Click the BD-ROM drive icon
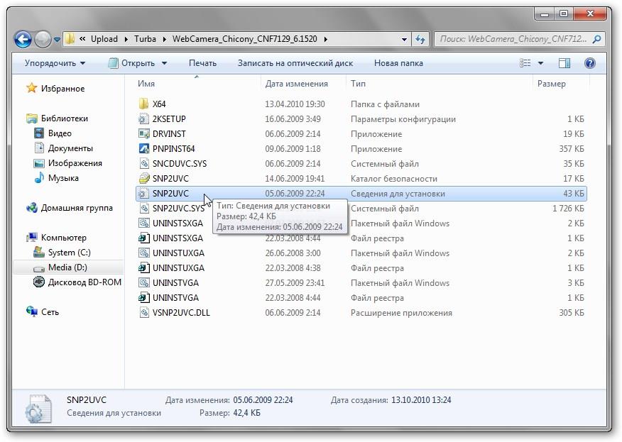The height and width of the screenshot is (442, 622). [x=39, y=282]
